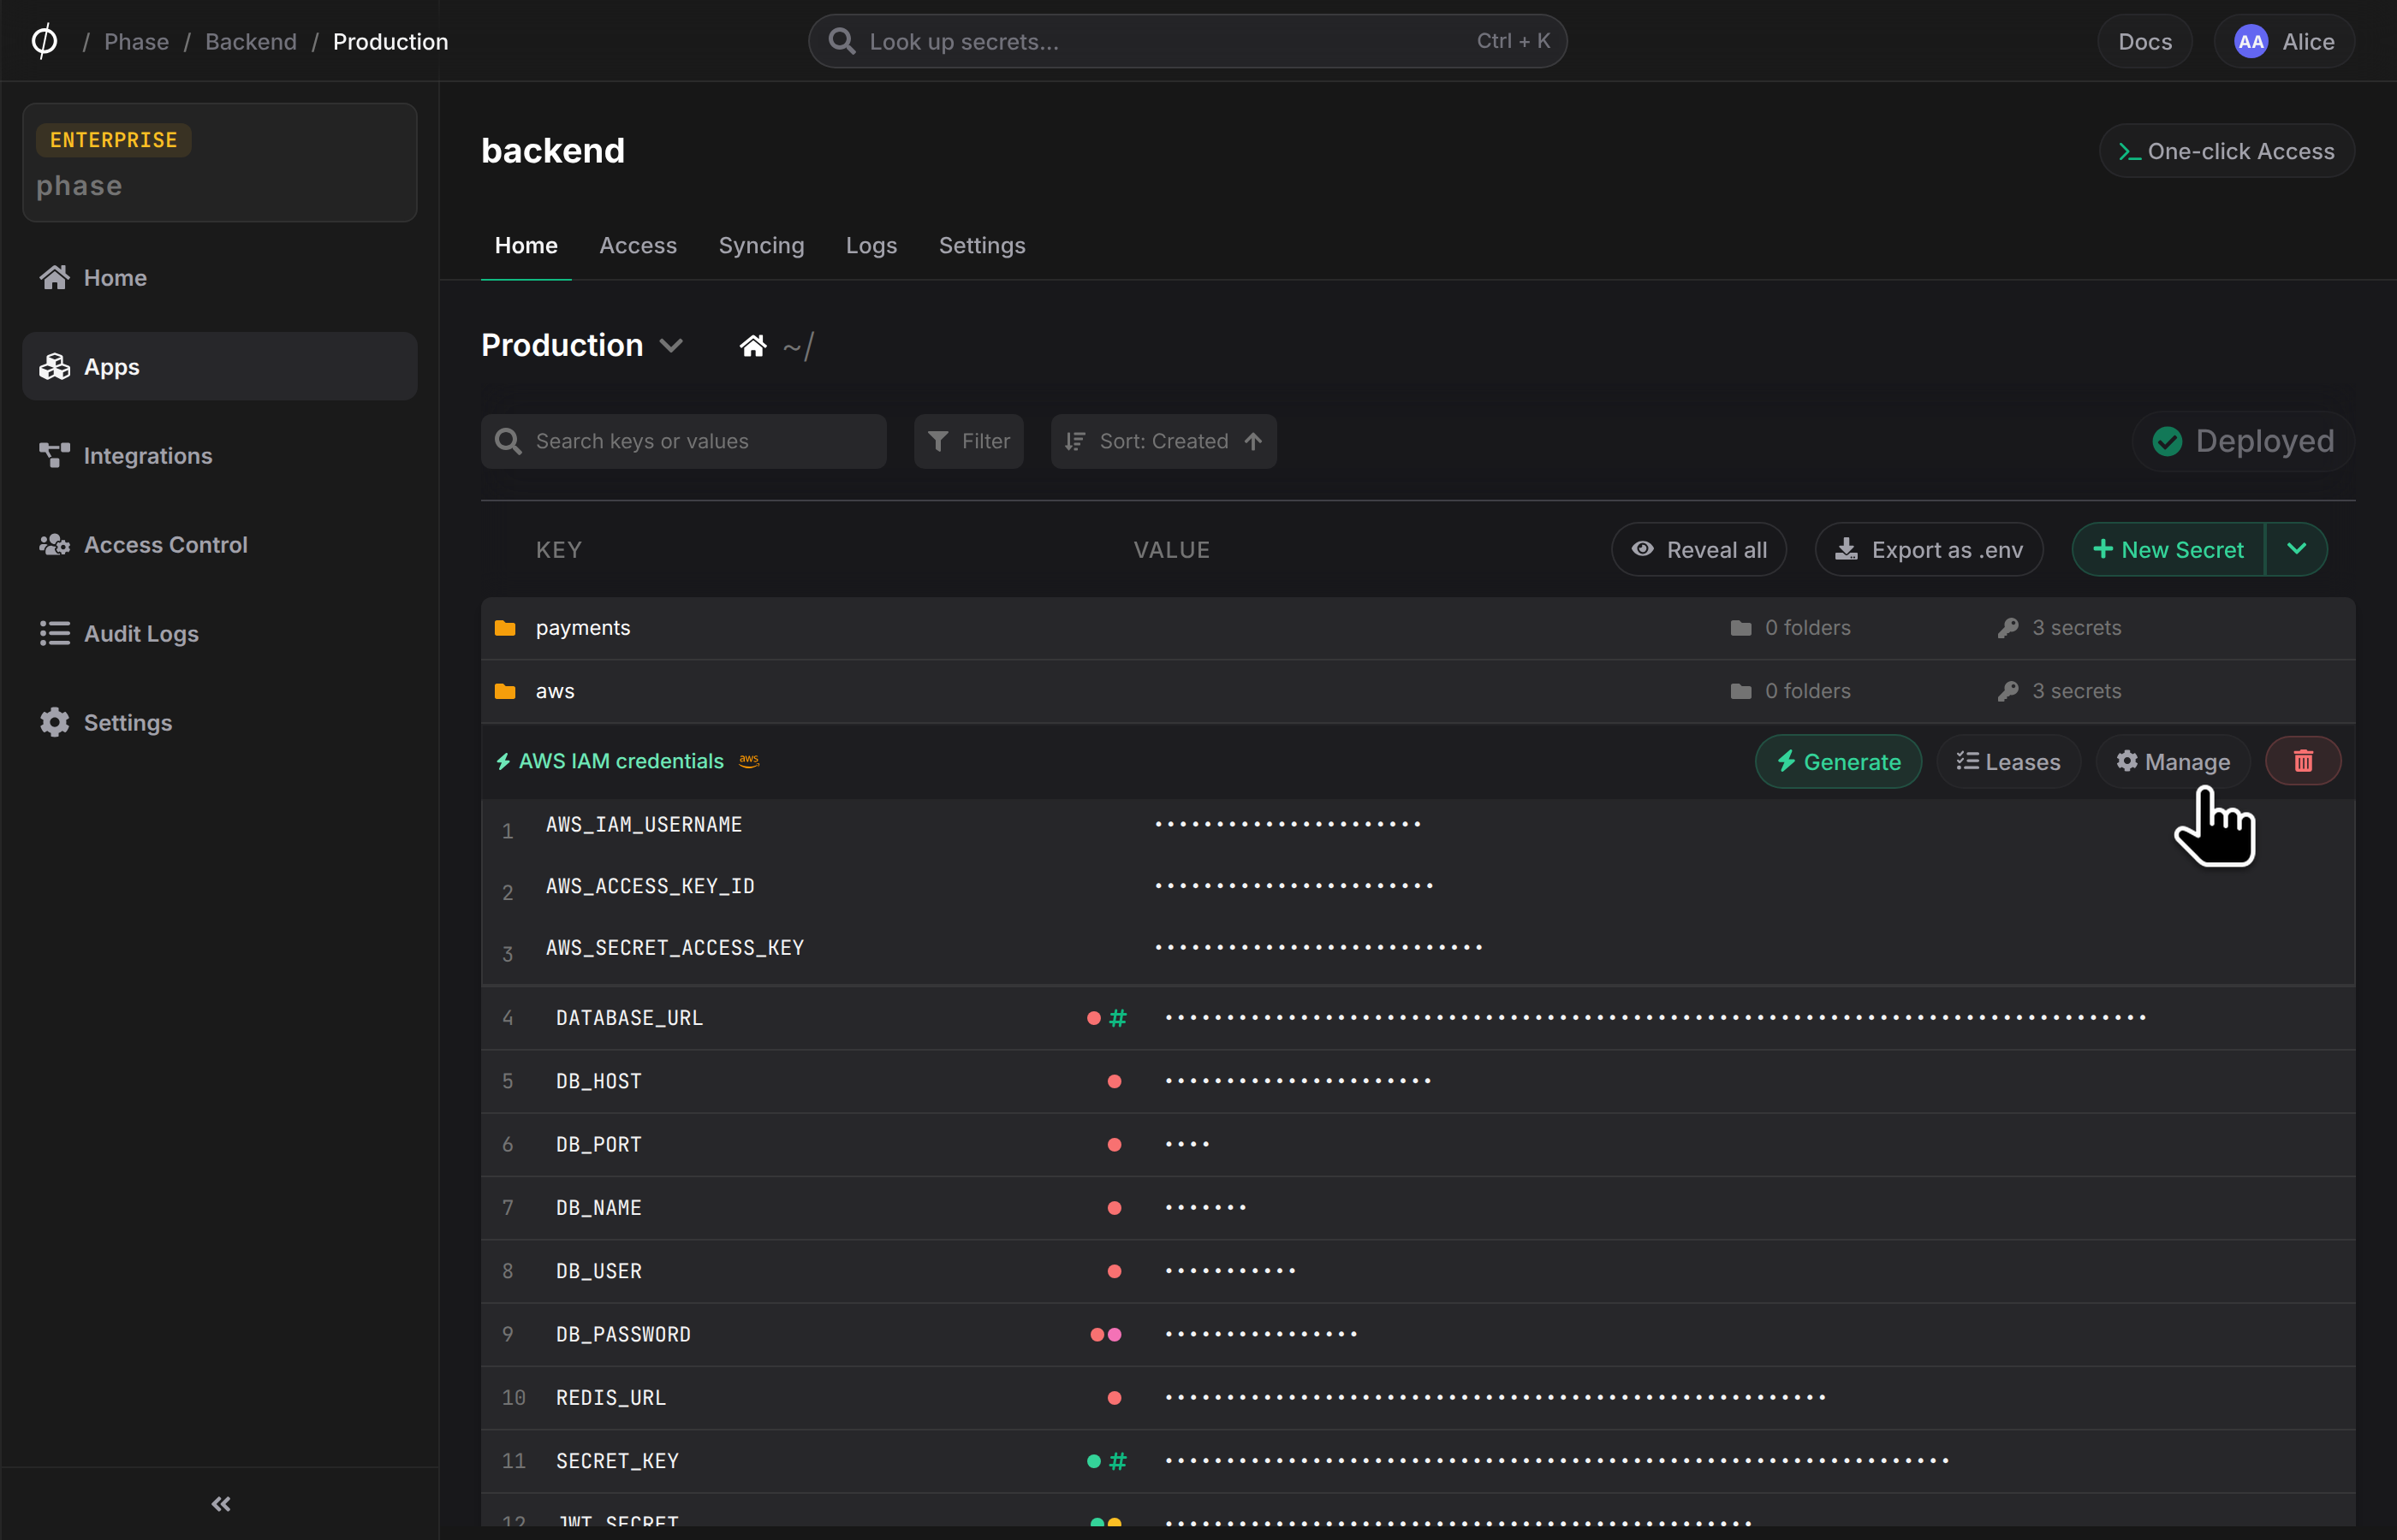The height and width of the screenshot is (1540, 2397).
Task: Click the colored dots on DB_PASSWORD row
Action: click(x=1105, y=1334)
